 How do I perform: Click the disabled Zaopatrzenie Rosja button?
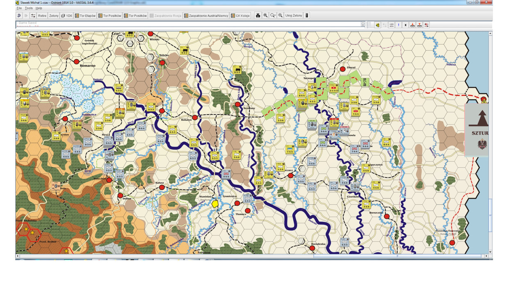(x=165, y=16)
